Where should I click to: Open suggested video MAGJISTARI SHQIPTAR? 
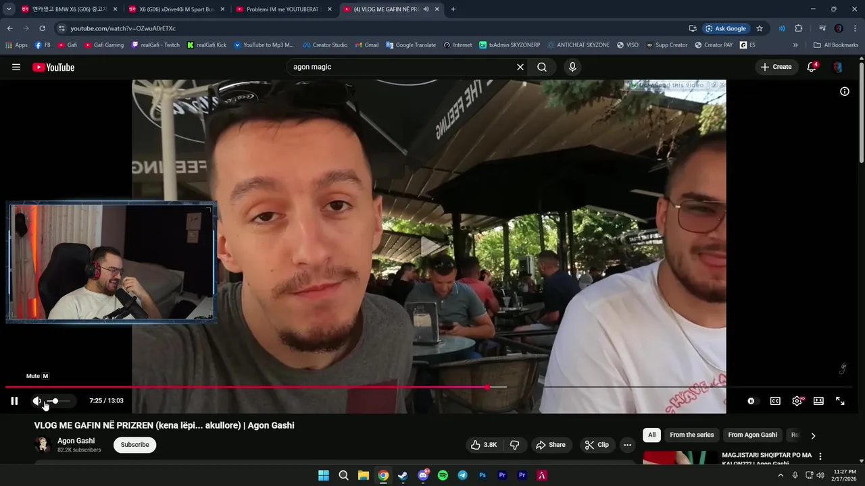(766, 459)
